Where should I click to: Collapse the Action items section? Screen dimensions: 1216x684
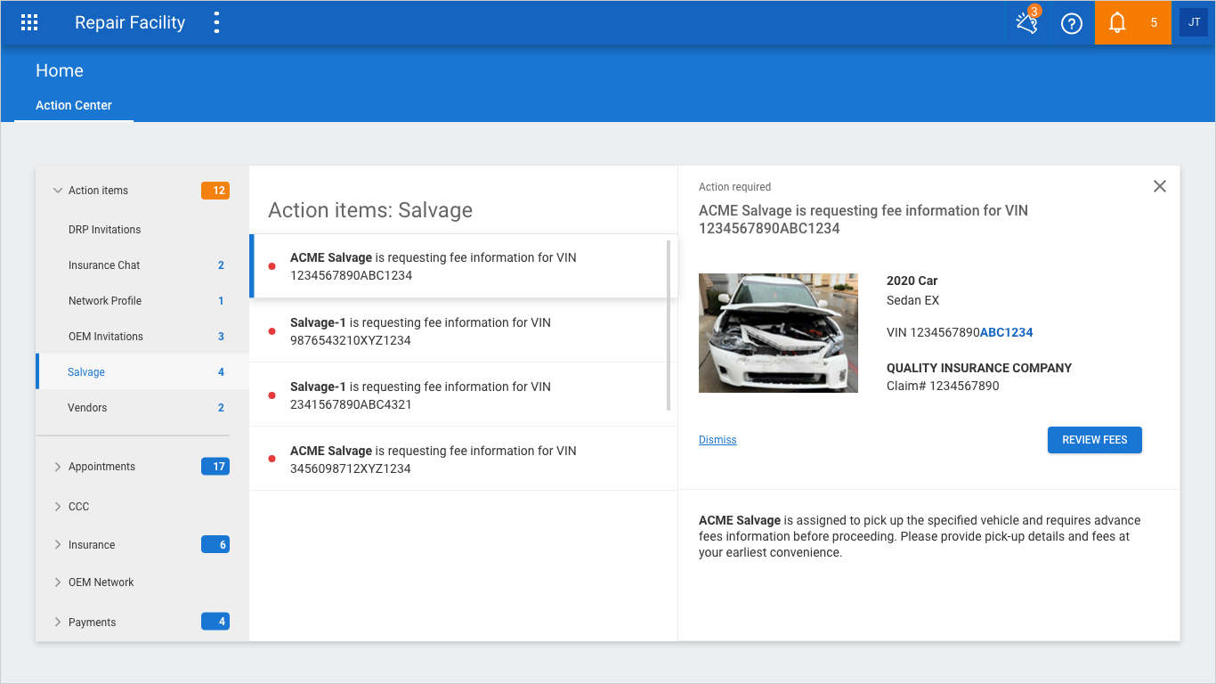pyautogui.click(x=58, y=191)
